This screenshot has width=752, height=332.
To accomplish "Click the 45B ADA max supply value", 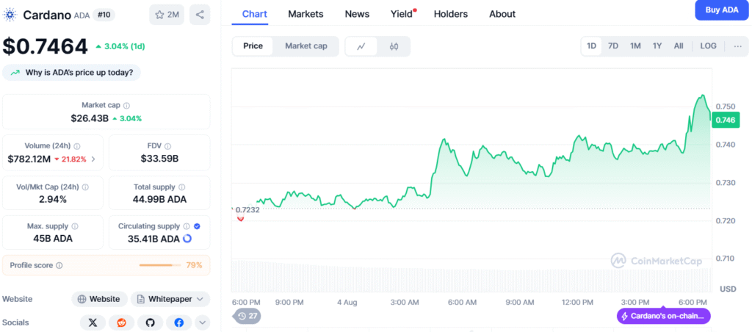I will pos(53,239).
